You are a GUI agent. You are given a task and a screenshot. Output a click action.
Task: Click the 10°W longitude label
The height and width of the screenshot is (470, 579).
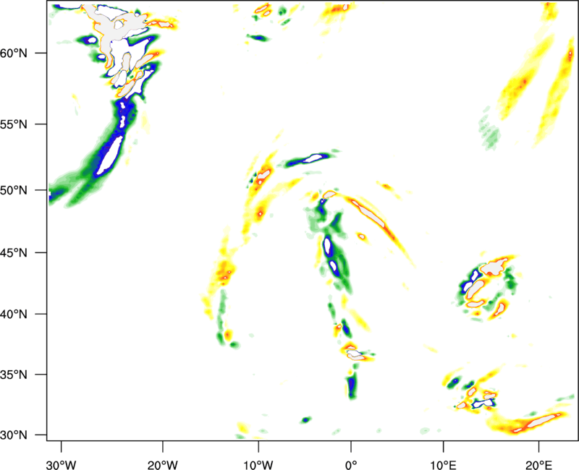click(258, 465)
